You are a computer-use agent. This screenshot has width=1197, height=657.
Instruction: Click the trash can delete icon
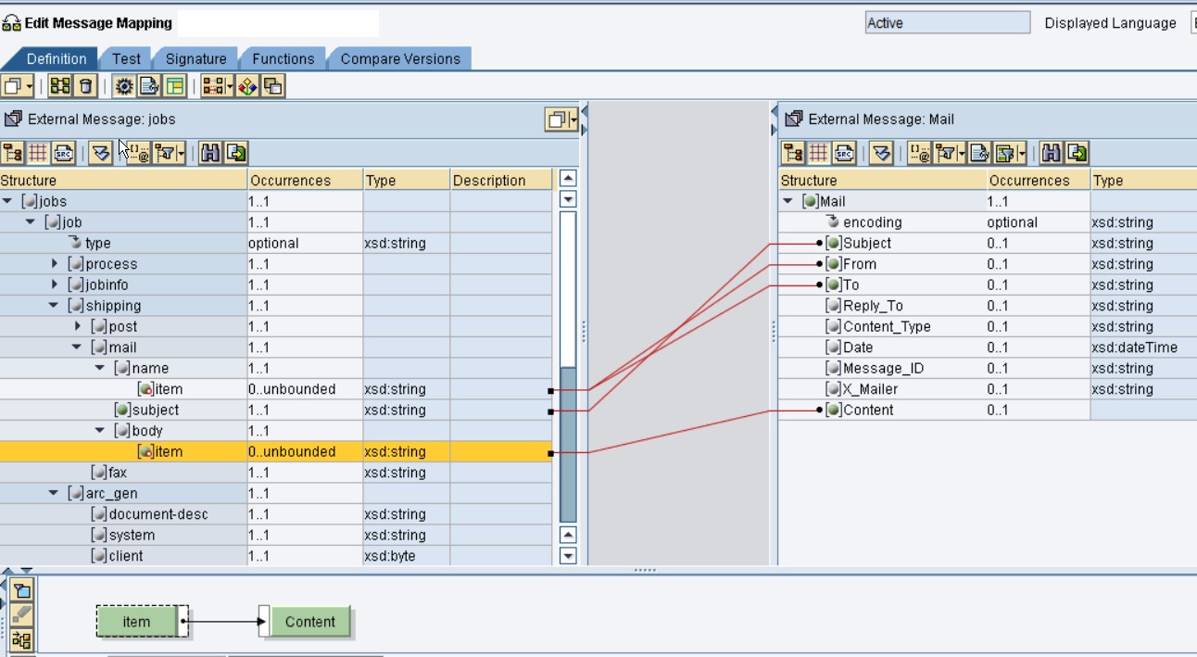point(86,86)
